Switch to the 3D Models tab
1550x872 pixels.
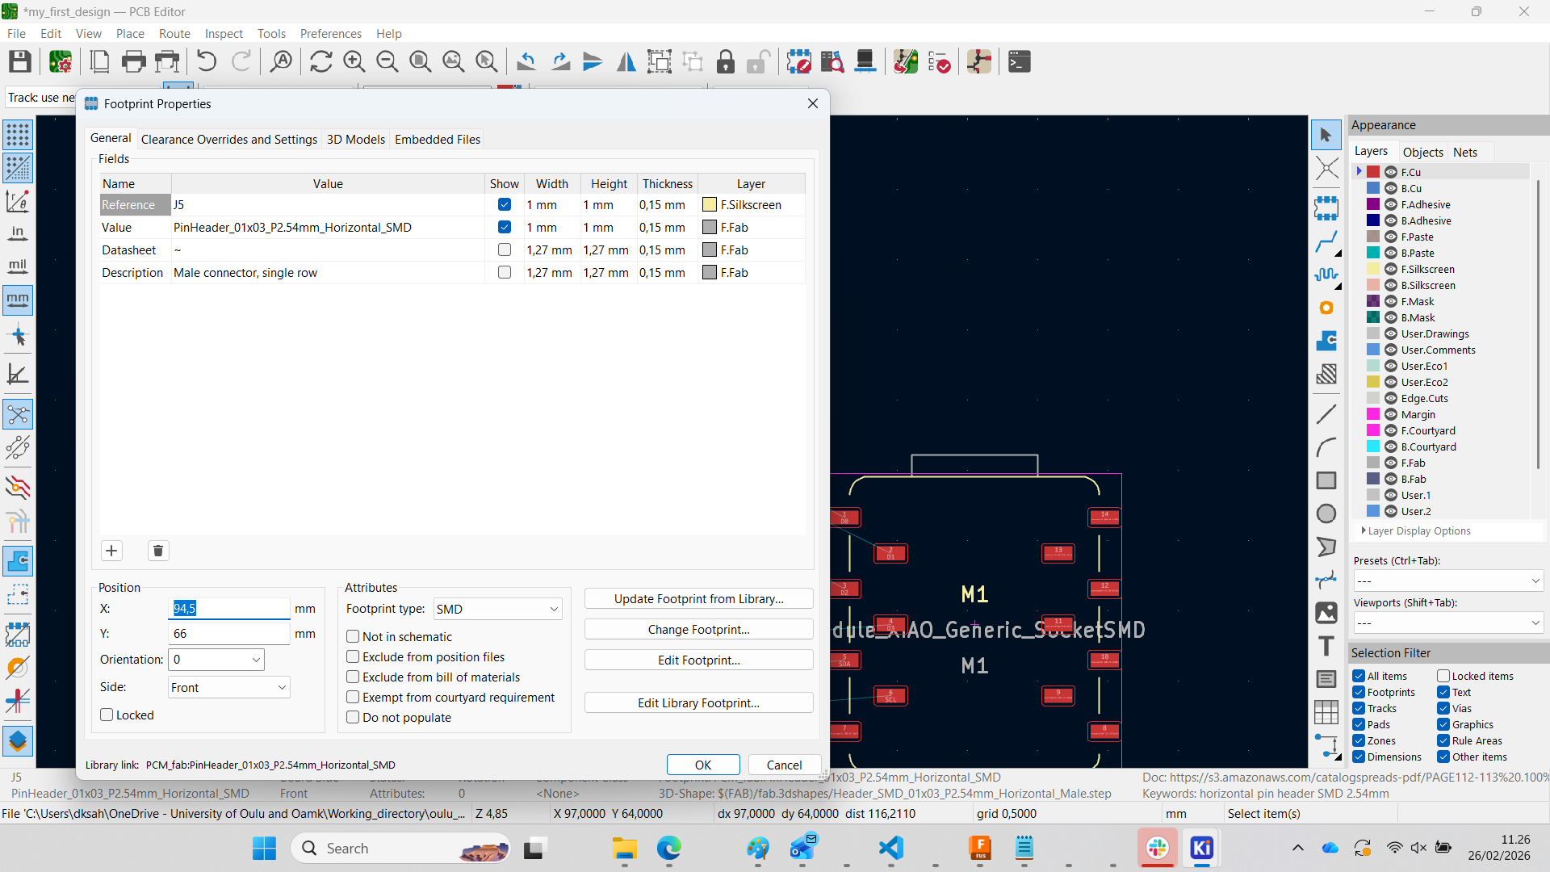(355, 139)
